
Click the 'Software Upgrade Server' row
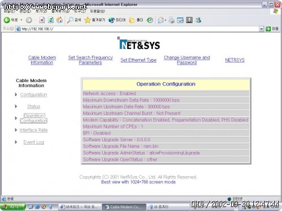tap(166, 140)
